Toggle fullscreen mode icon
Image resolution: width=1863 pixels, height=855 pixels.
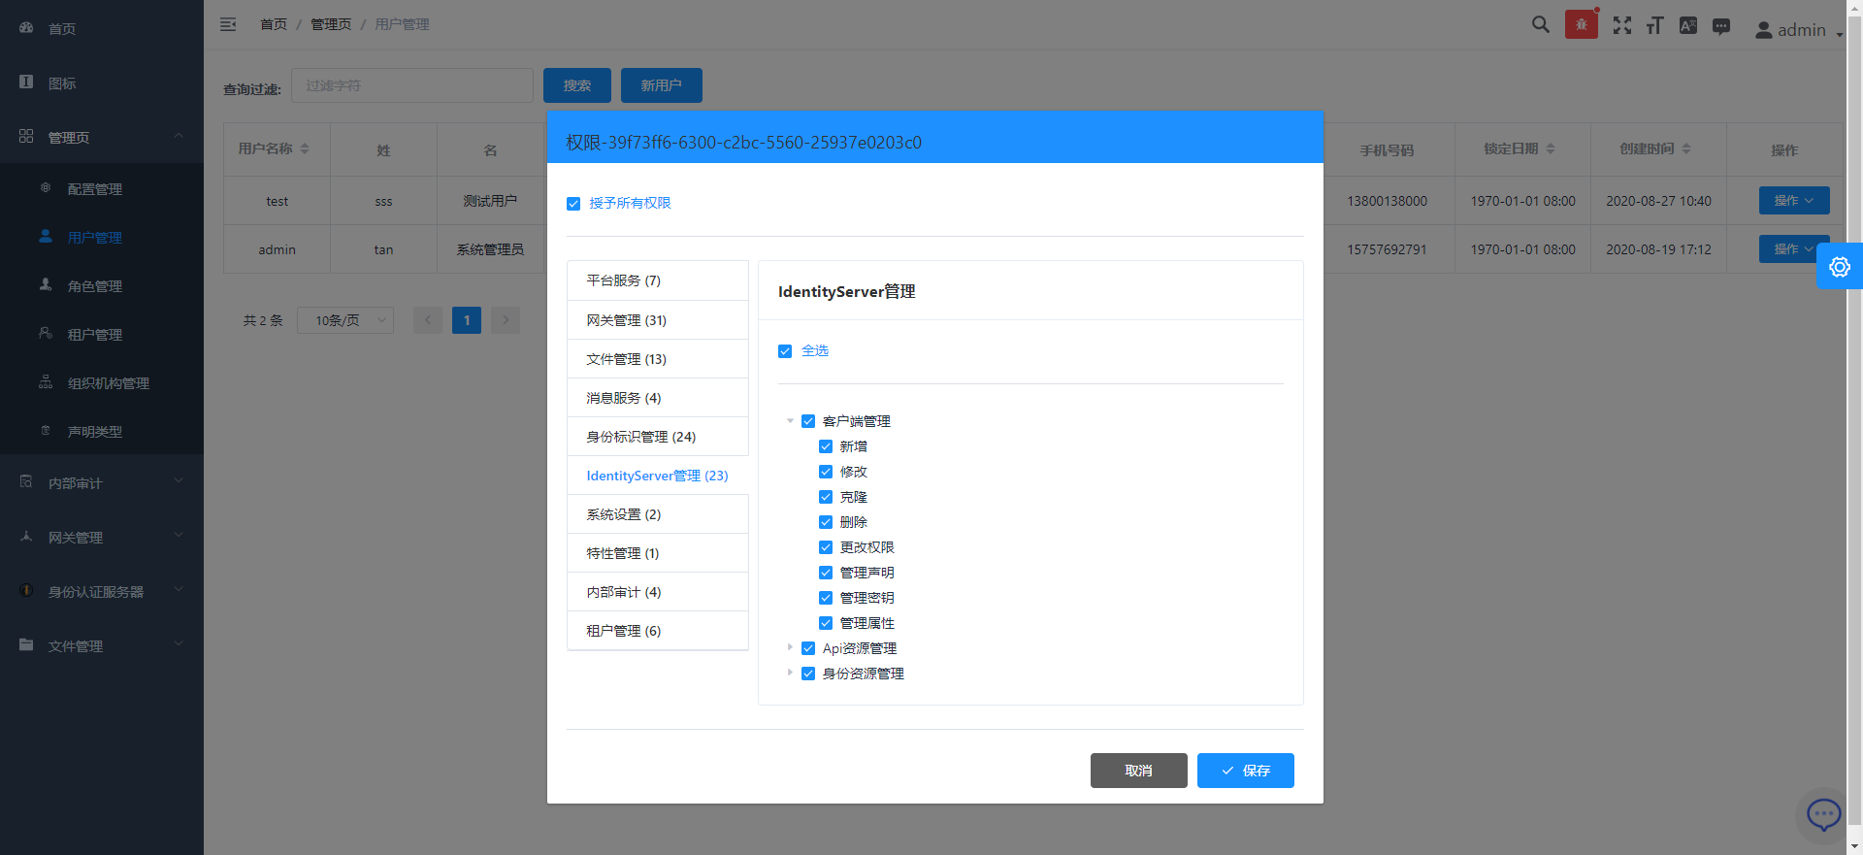1621,25
